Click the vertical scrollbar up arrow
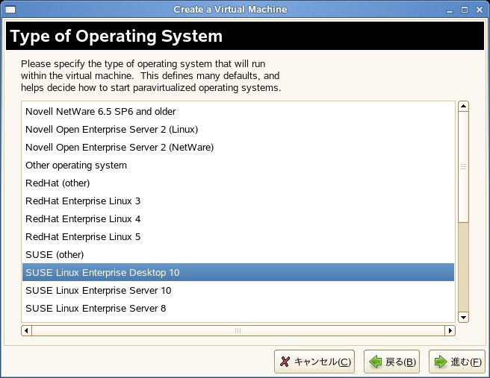Image resolution: width=490 pixels, height=378 pixels. [463, 107]
